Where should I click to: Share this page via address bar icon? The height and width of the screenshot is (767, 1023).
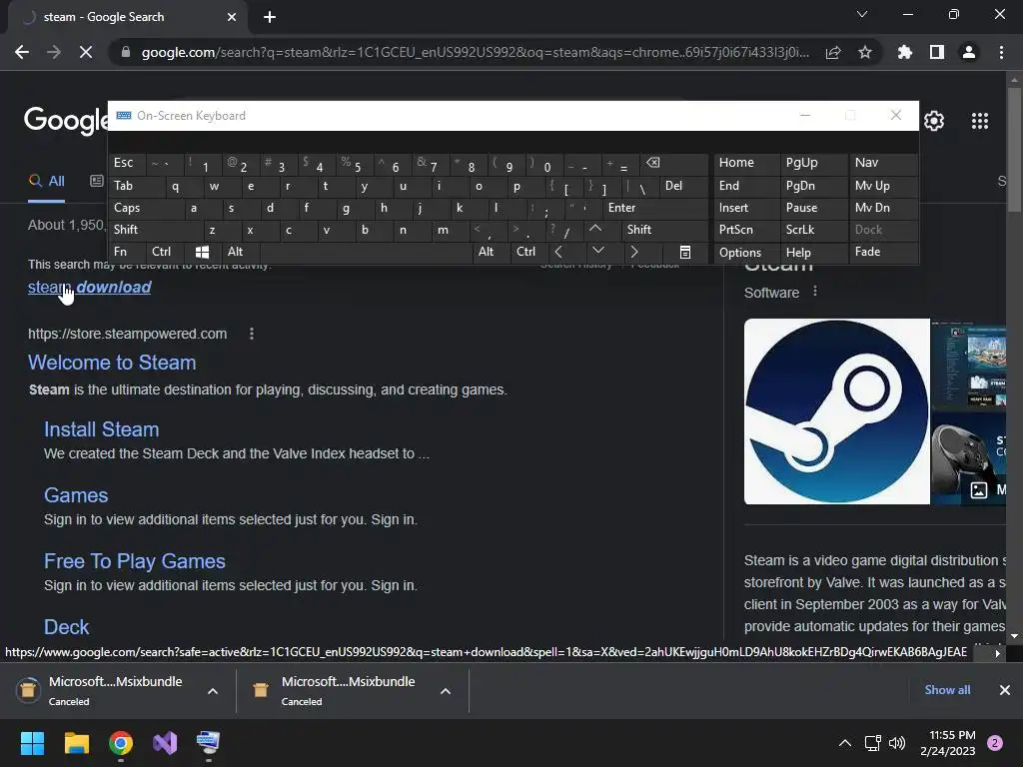pos(833,52)
